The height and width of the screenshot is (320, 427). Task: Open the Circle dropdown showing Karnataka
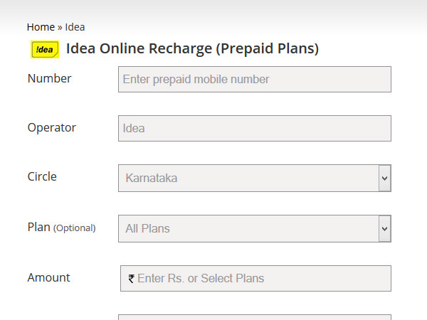point(248,178)
